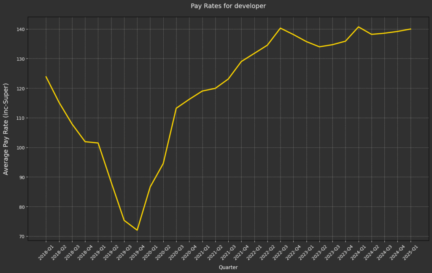Click the 2019-Q3 tick label
Viewport: 432px width, 273px height.
[124, 253]
